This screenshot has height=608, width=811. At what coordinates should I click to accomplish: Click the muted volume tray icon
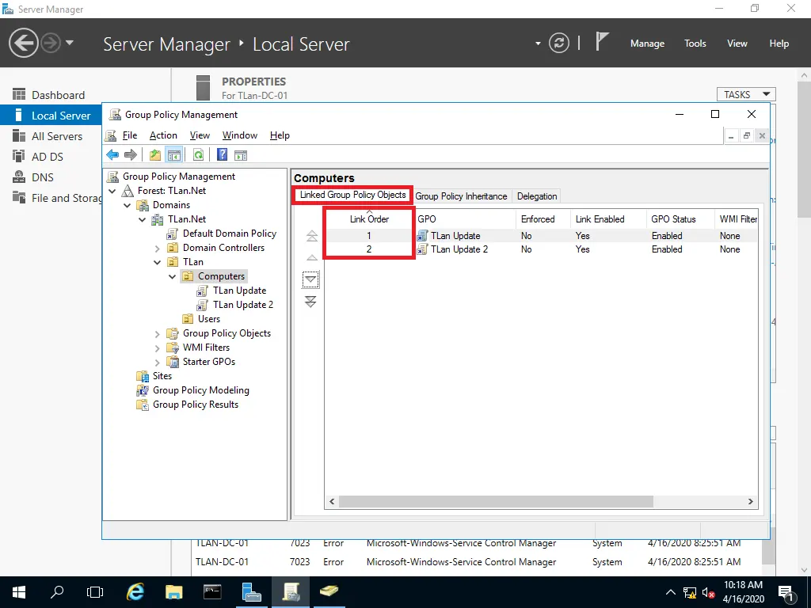point(709,593)
